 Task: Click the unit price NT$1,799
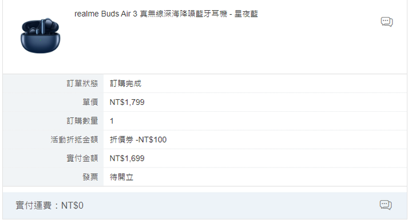pyautogui.click(x=127, y=102)
